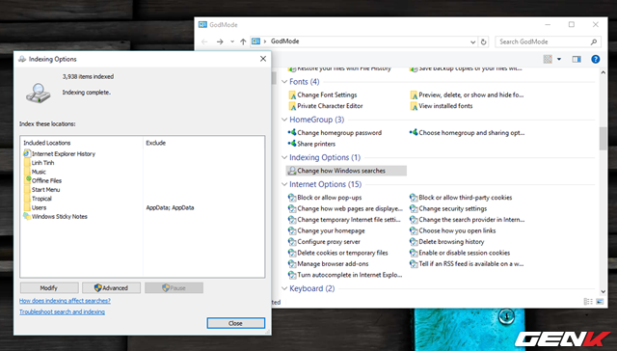Refresh the GodMode folder view
The image size is (617, 351).
pos(484,41)
